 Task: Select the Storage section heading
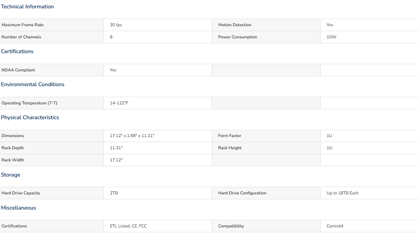tap(10, 175)
